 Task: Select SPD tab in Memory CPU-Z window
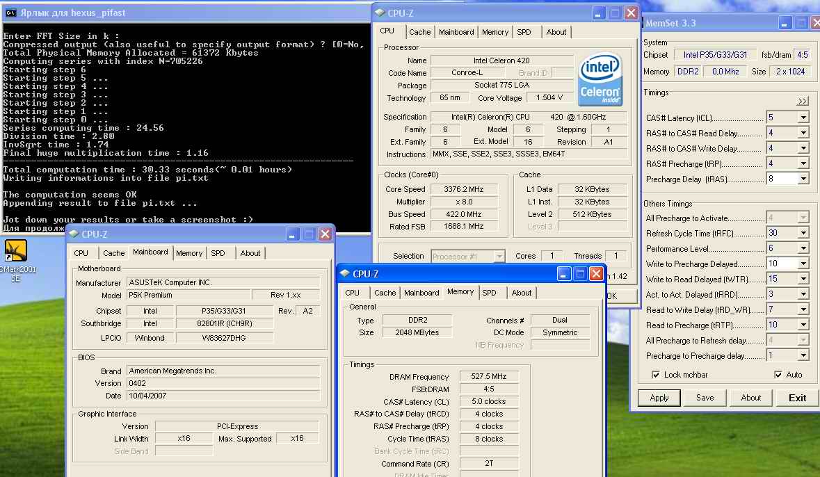(489, 293)
